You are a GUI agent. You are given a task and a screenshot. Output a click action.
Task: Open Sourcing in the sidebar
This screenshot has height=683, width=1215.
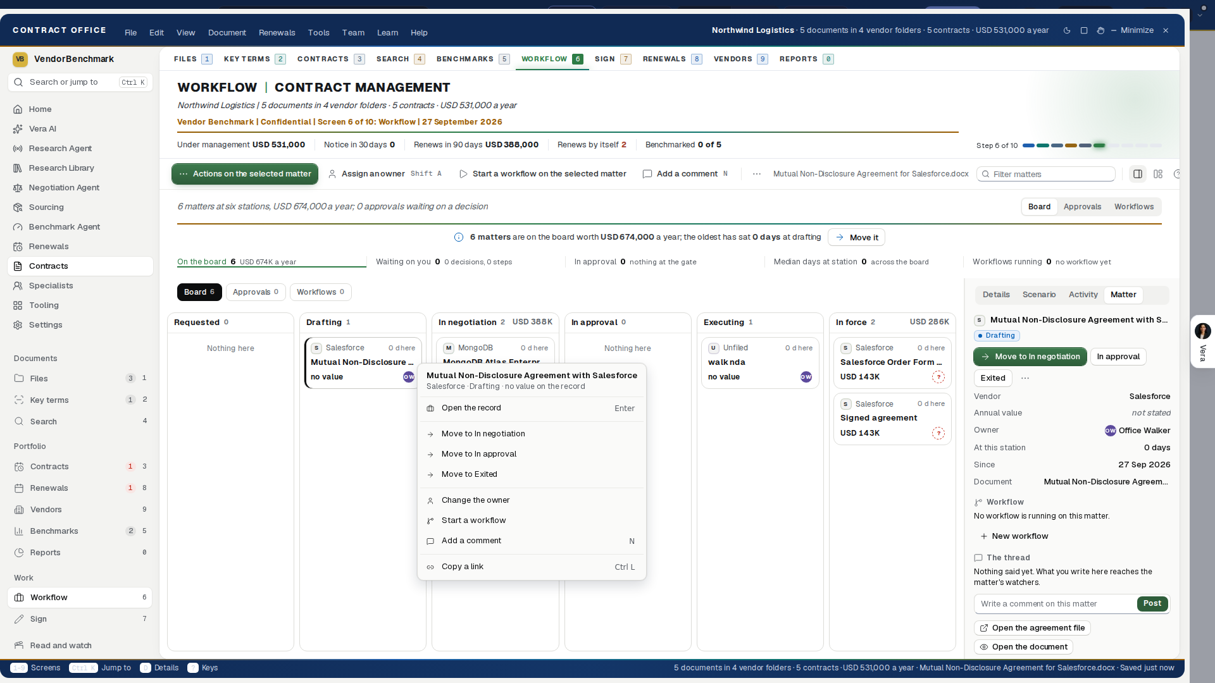(80, 207)
